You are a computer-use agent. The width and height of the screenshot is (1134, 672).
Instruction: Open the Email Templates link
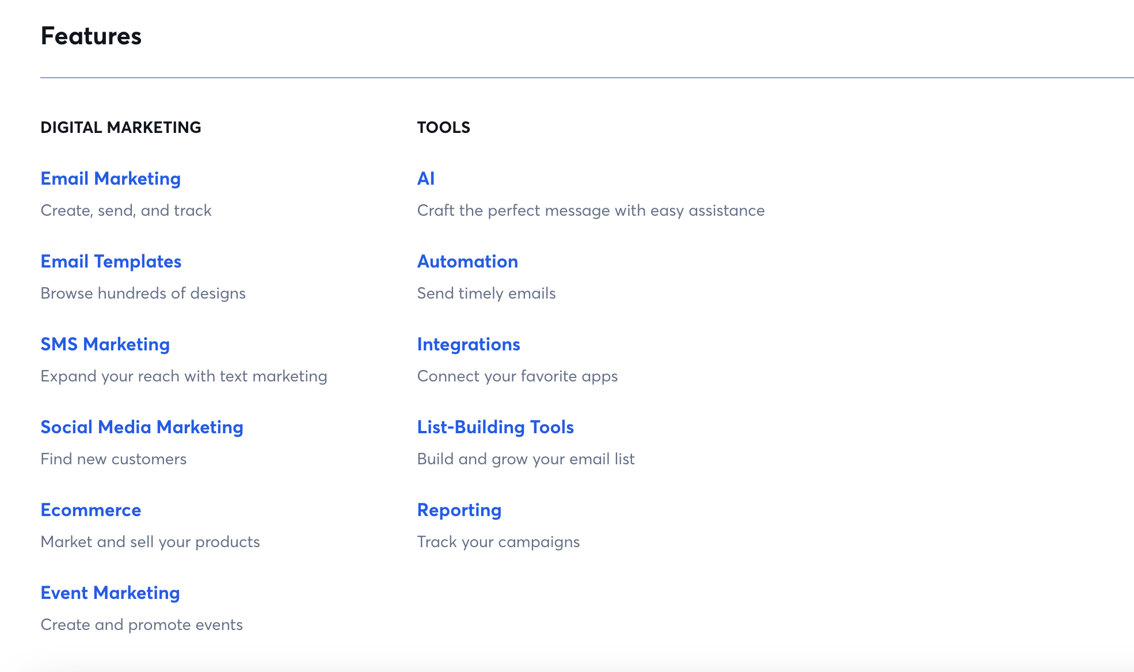pos(111,261)
